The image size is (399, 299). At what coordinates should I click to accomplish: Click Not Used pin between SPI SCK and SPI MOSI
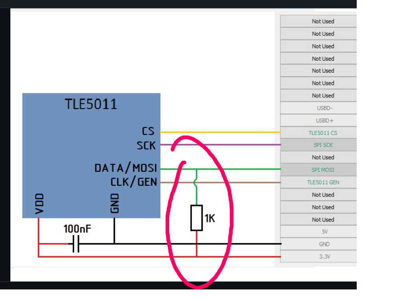click(318, 157)
